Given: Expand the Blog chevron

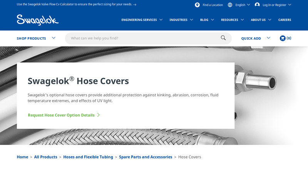Looking at the screenshot, I should click(x=213, y=20).
